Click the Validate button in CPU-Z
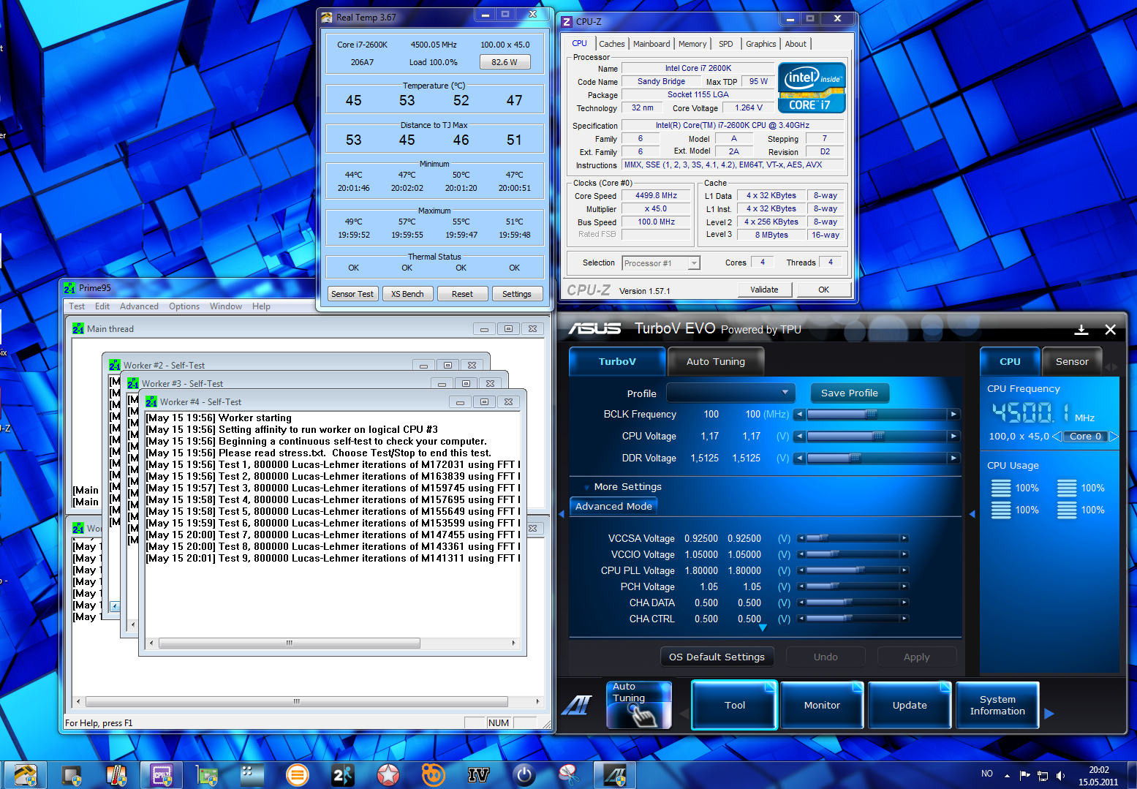Image resolution: width=1137 pixels, height=789 pixels. coord(764,290)
